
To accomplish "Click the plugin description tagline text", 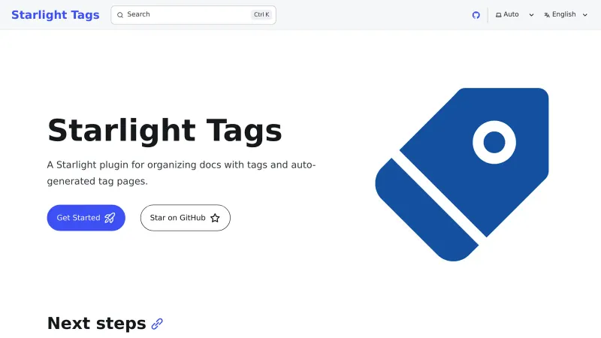I will pos(181,173).
